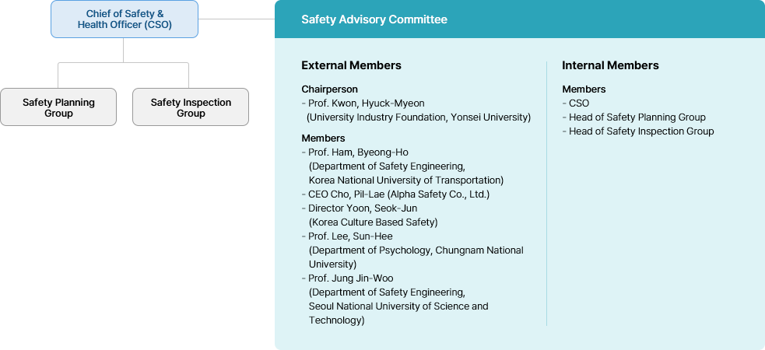Click Seoul National University of Science text

398,306
